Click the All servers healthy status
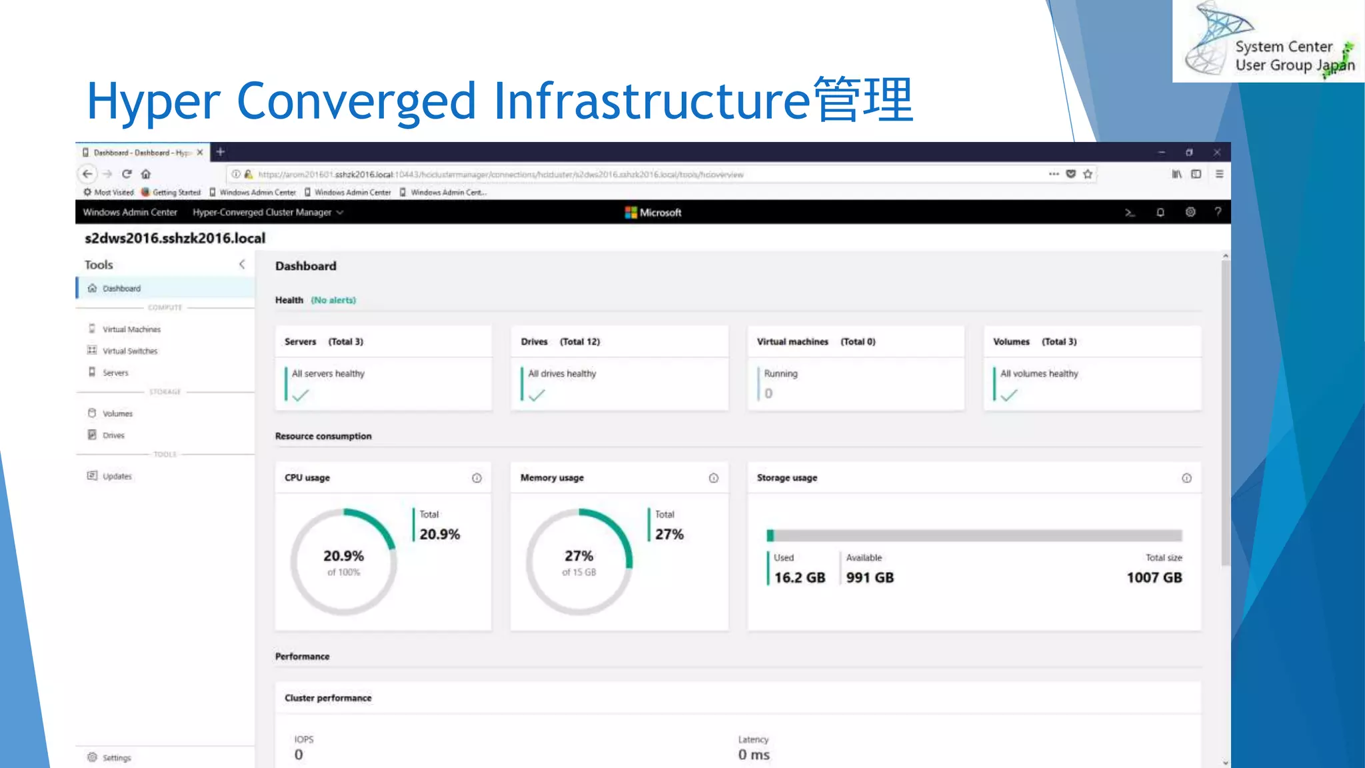Screen dimensions: 1365x768 [x=328, y=374]
